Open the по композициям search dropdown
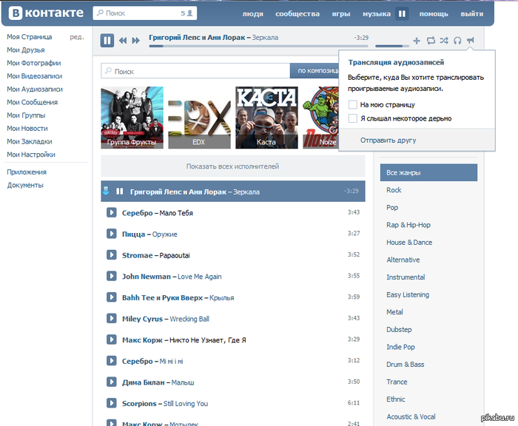The image size is (518, 426). (314, 71)
